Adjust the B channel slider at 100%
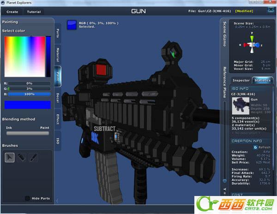 click(x=30, y=94)
